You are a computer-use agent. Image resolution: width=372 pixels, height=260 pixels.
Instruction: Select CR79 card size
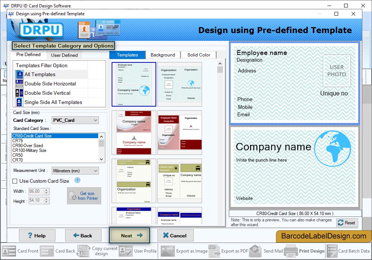click(x=55, y=141)
